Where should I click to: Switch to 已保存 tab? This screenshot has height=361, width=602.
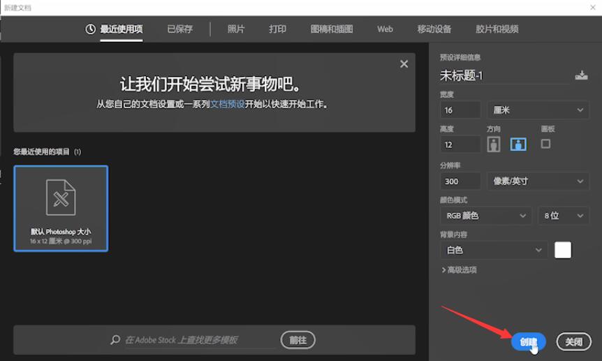coord(180,29)
